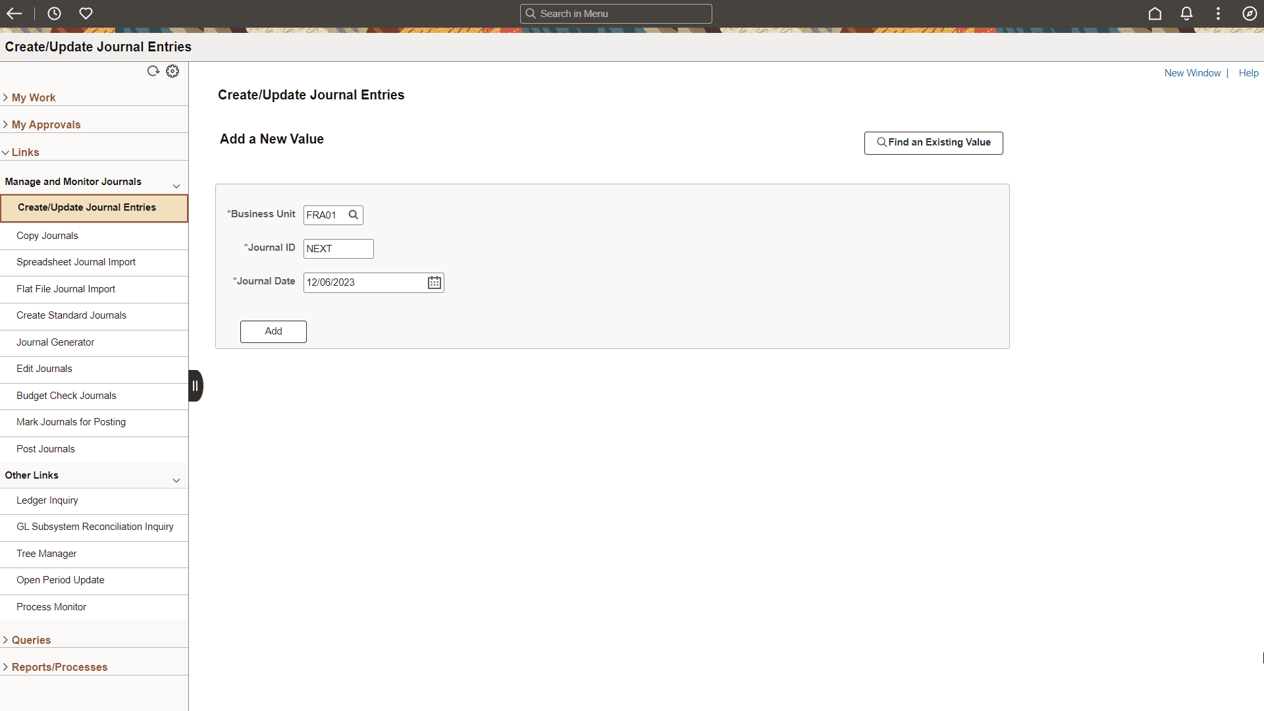Go to the homepage with the home icon

(1155, 13)
